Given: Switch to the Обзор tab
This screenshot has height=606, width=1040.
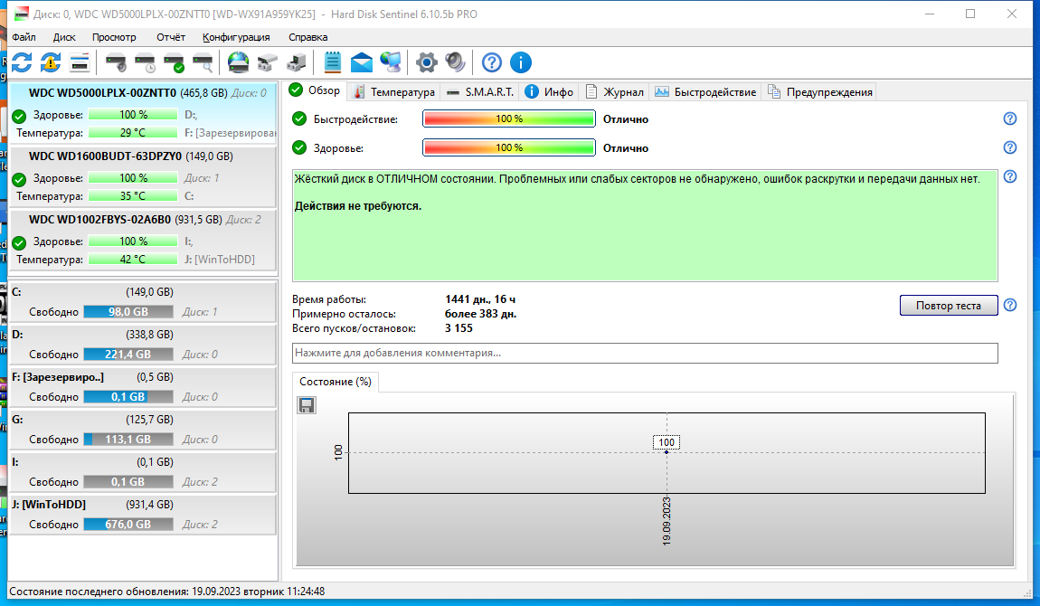Looking at the screenshot, I should [x=316, y=90].
